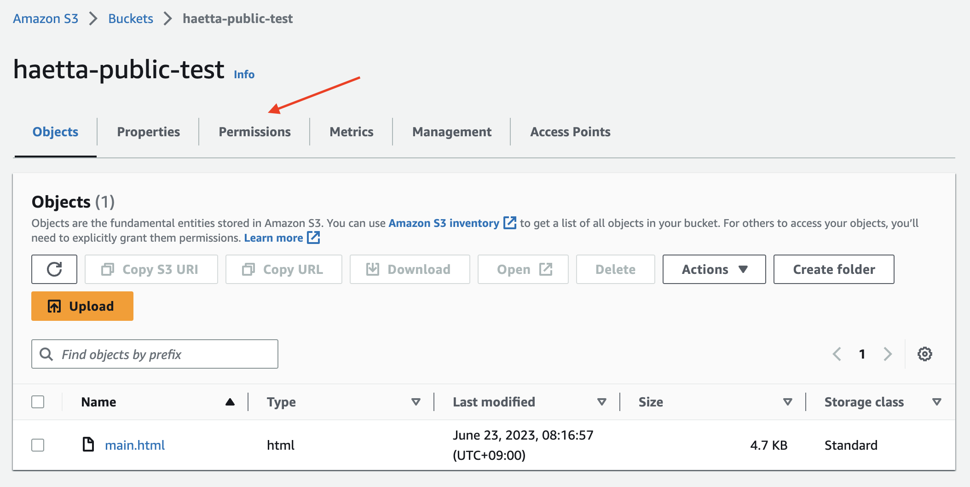Click external link icon beside S3 inventory

[510, 223]
